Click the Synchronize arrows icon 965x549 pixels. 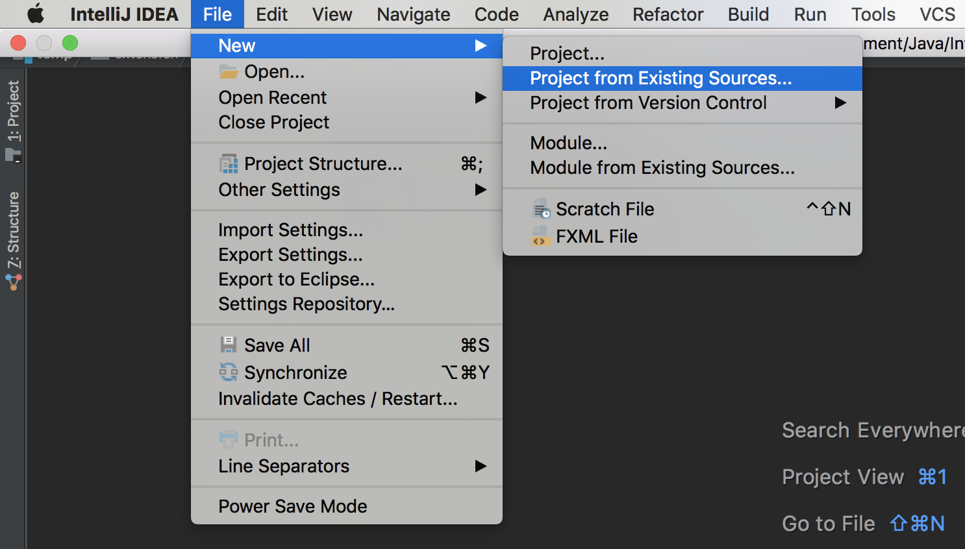pyautogui.click(x=229, y=372)
